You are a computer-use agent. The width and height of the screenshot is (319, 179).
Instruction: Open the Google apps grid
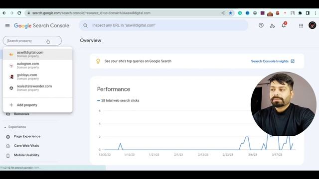coord(301,25)
